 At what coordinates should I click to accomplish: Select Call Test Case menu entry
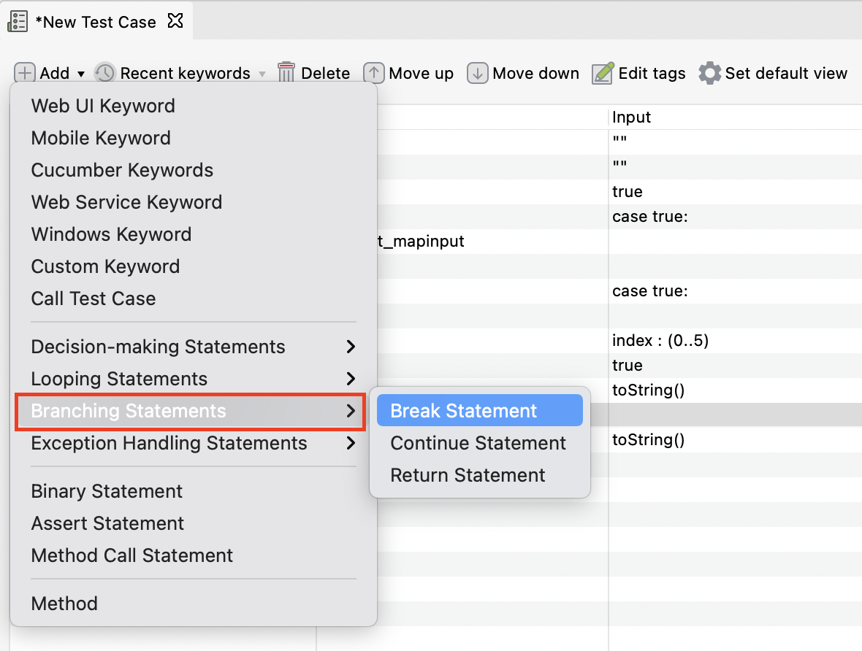click(x=93, y=298)
